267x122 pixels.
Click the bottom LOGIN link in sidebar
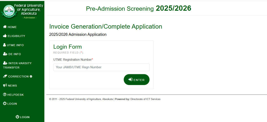coord(22,117)
